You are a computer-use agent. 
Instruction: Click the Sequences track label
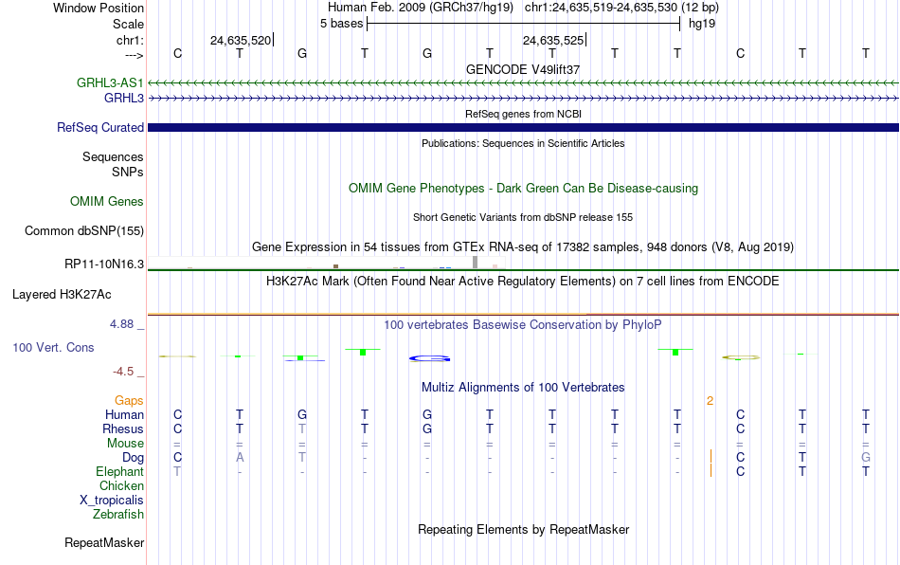pyautogui.click(x=113, y=156)
